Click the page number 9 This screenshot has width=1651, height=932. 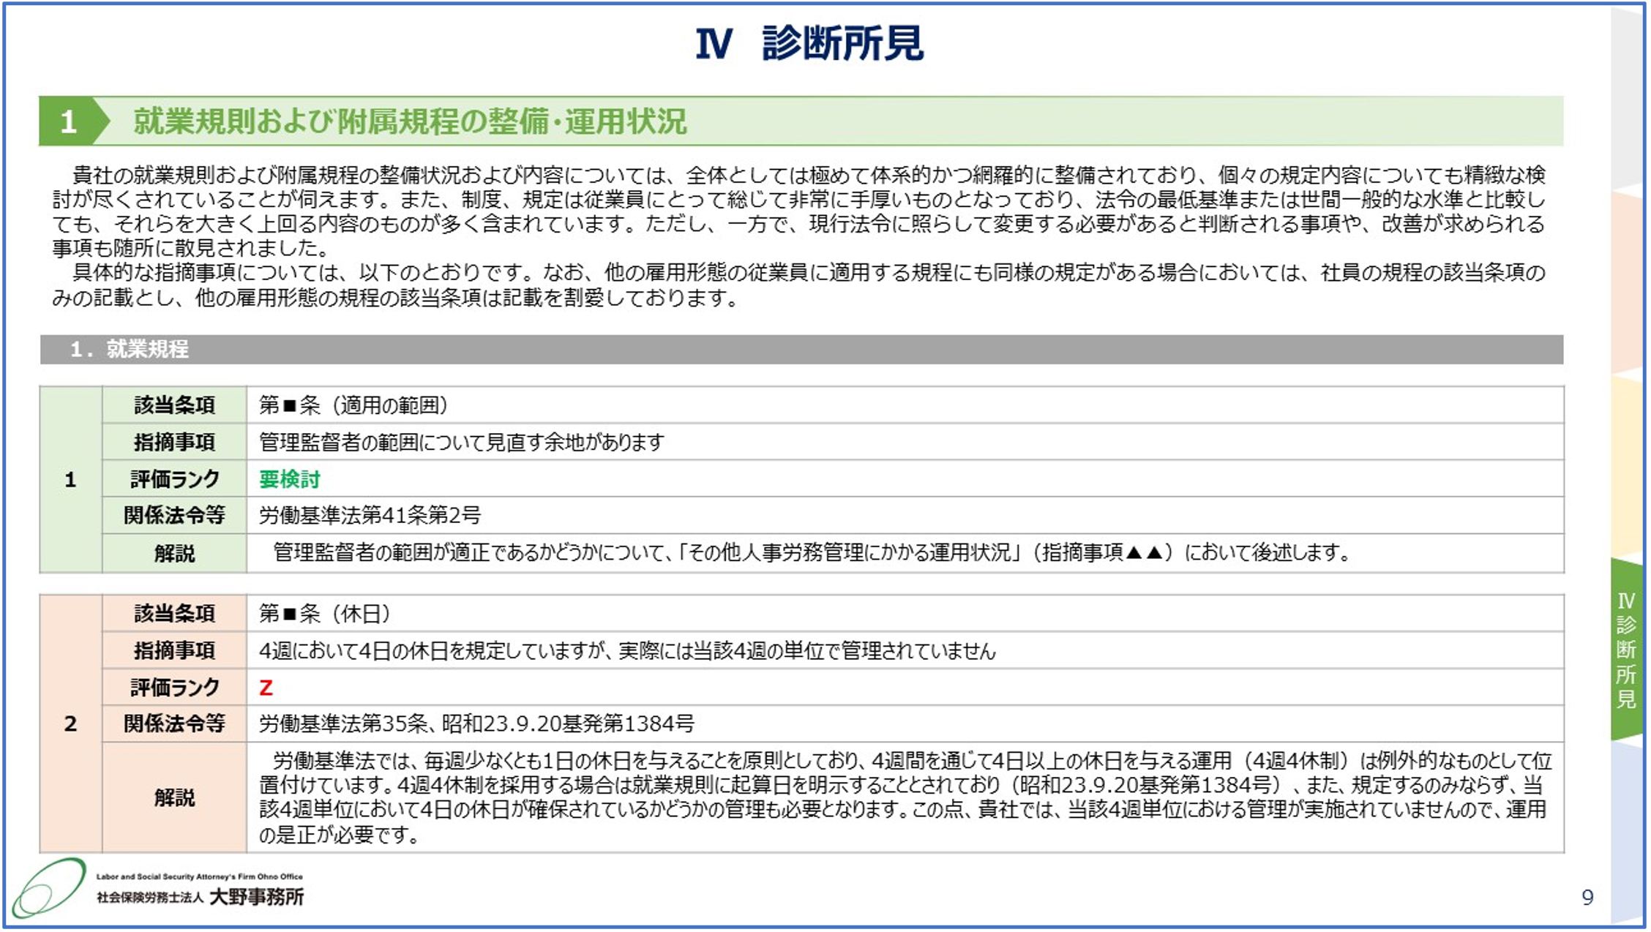[1587, 898]
